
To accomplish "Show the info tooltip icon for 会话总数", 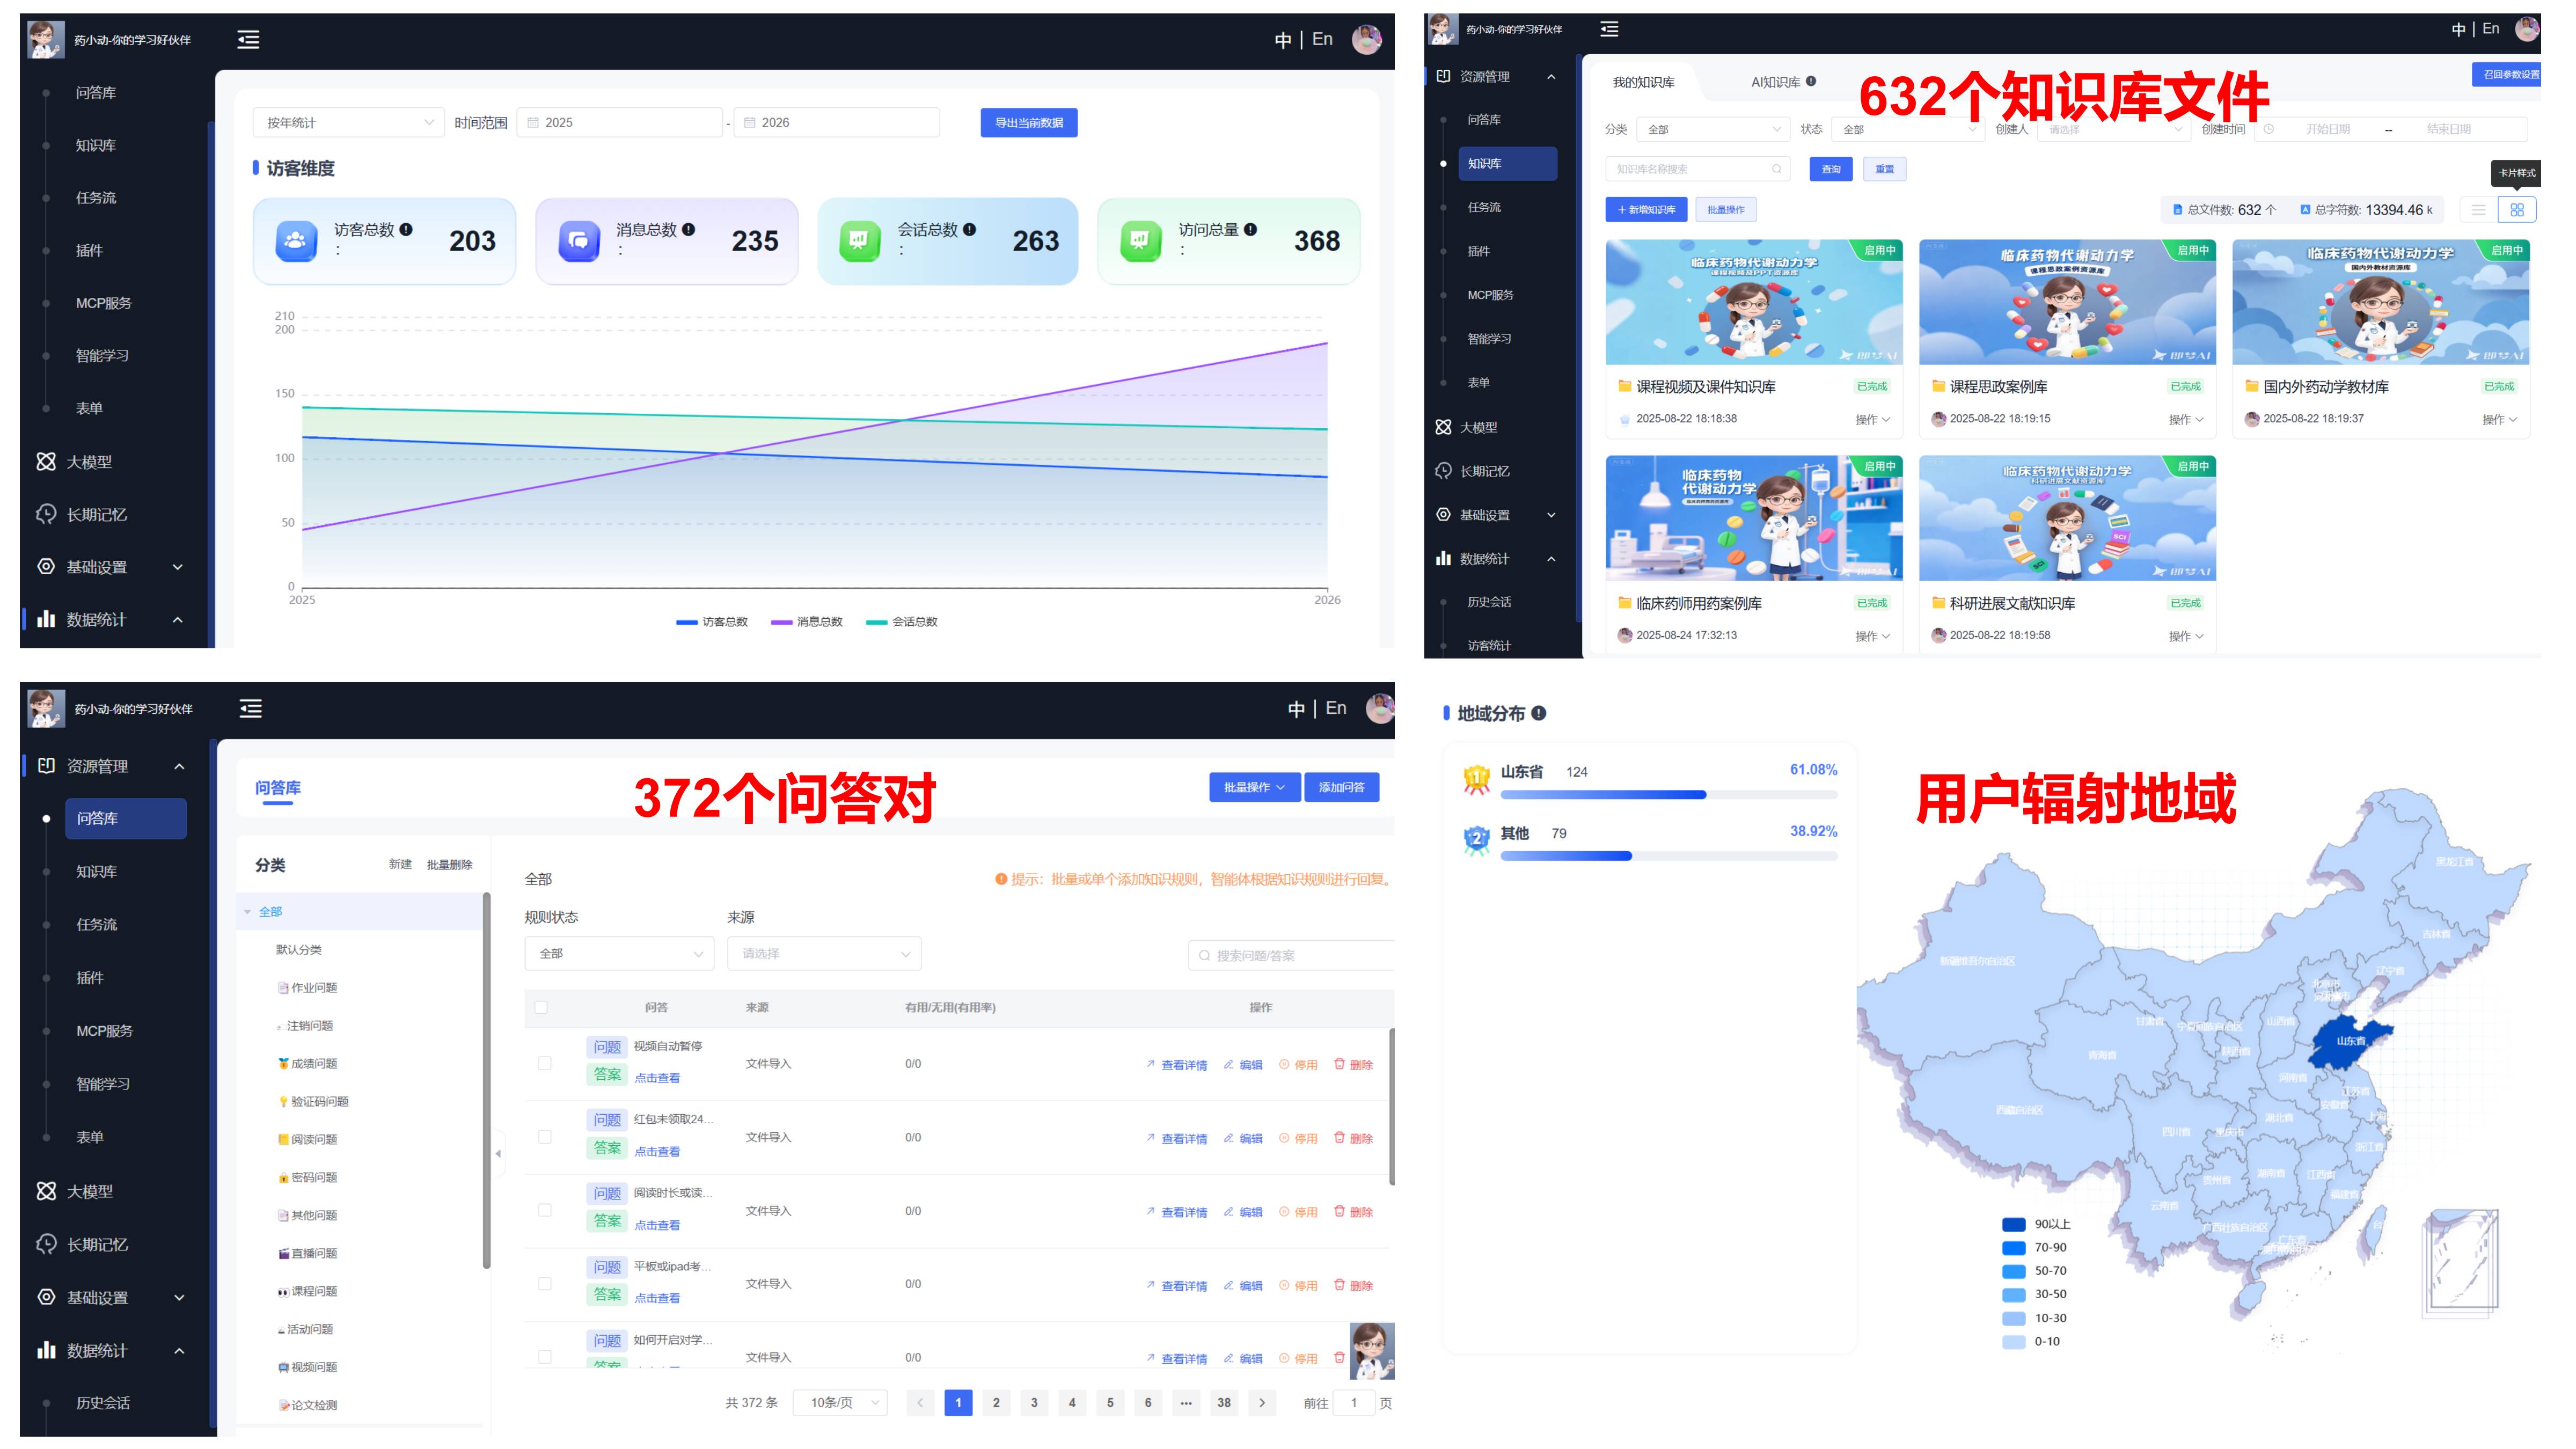I will (969, 229).
